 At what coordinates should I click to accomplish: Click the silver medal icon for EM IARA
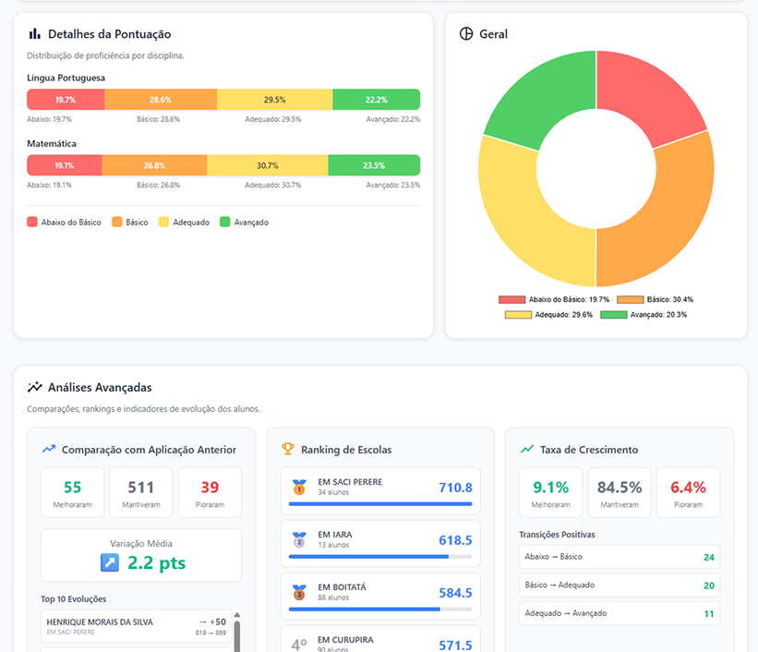click(x=299, y=539)
